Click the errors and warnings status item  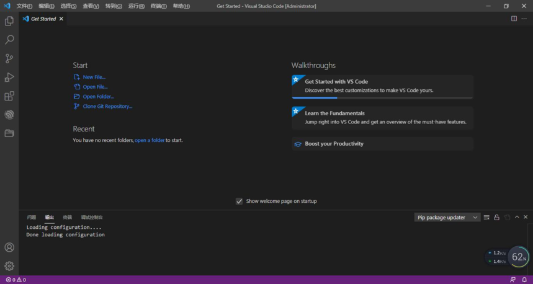click(x=16, y=280)
